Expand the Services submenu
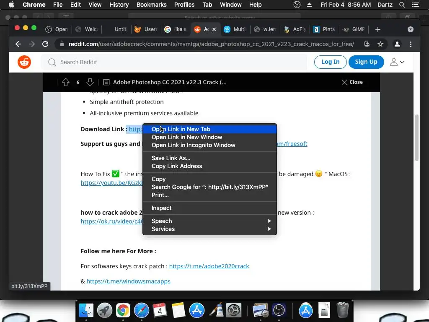This screenshot has width=429, height=322. pos(209,229)
